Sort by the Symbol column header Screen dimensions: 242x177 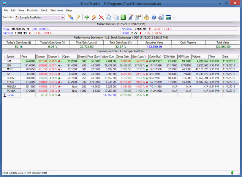point(11,56)
